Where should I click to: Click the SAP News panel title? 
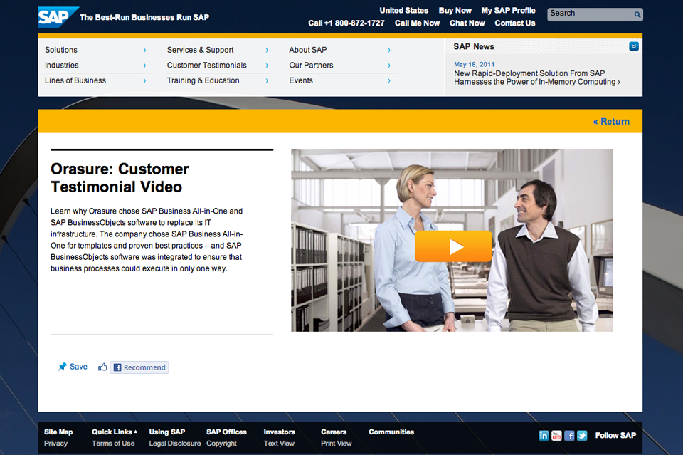click(474, 46)
